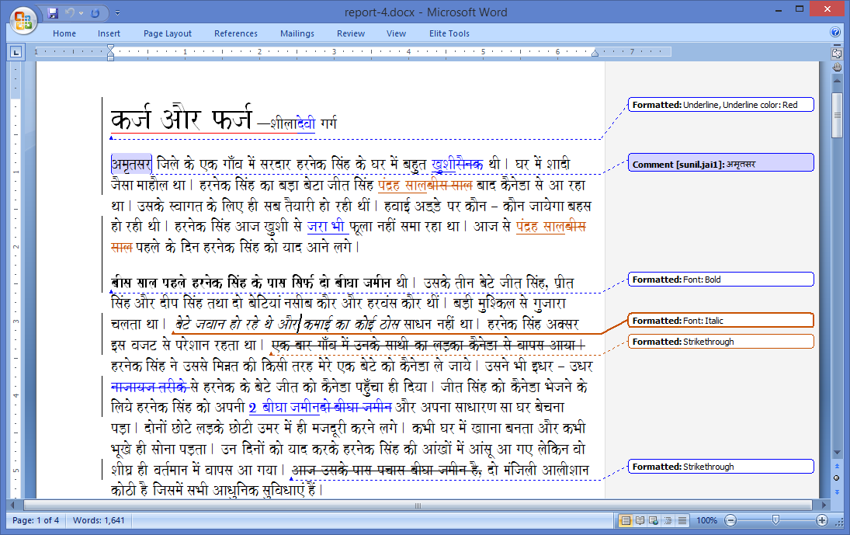
Task: Click the vertical ruler along the page
Action: [16, 280]
